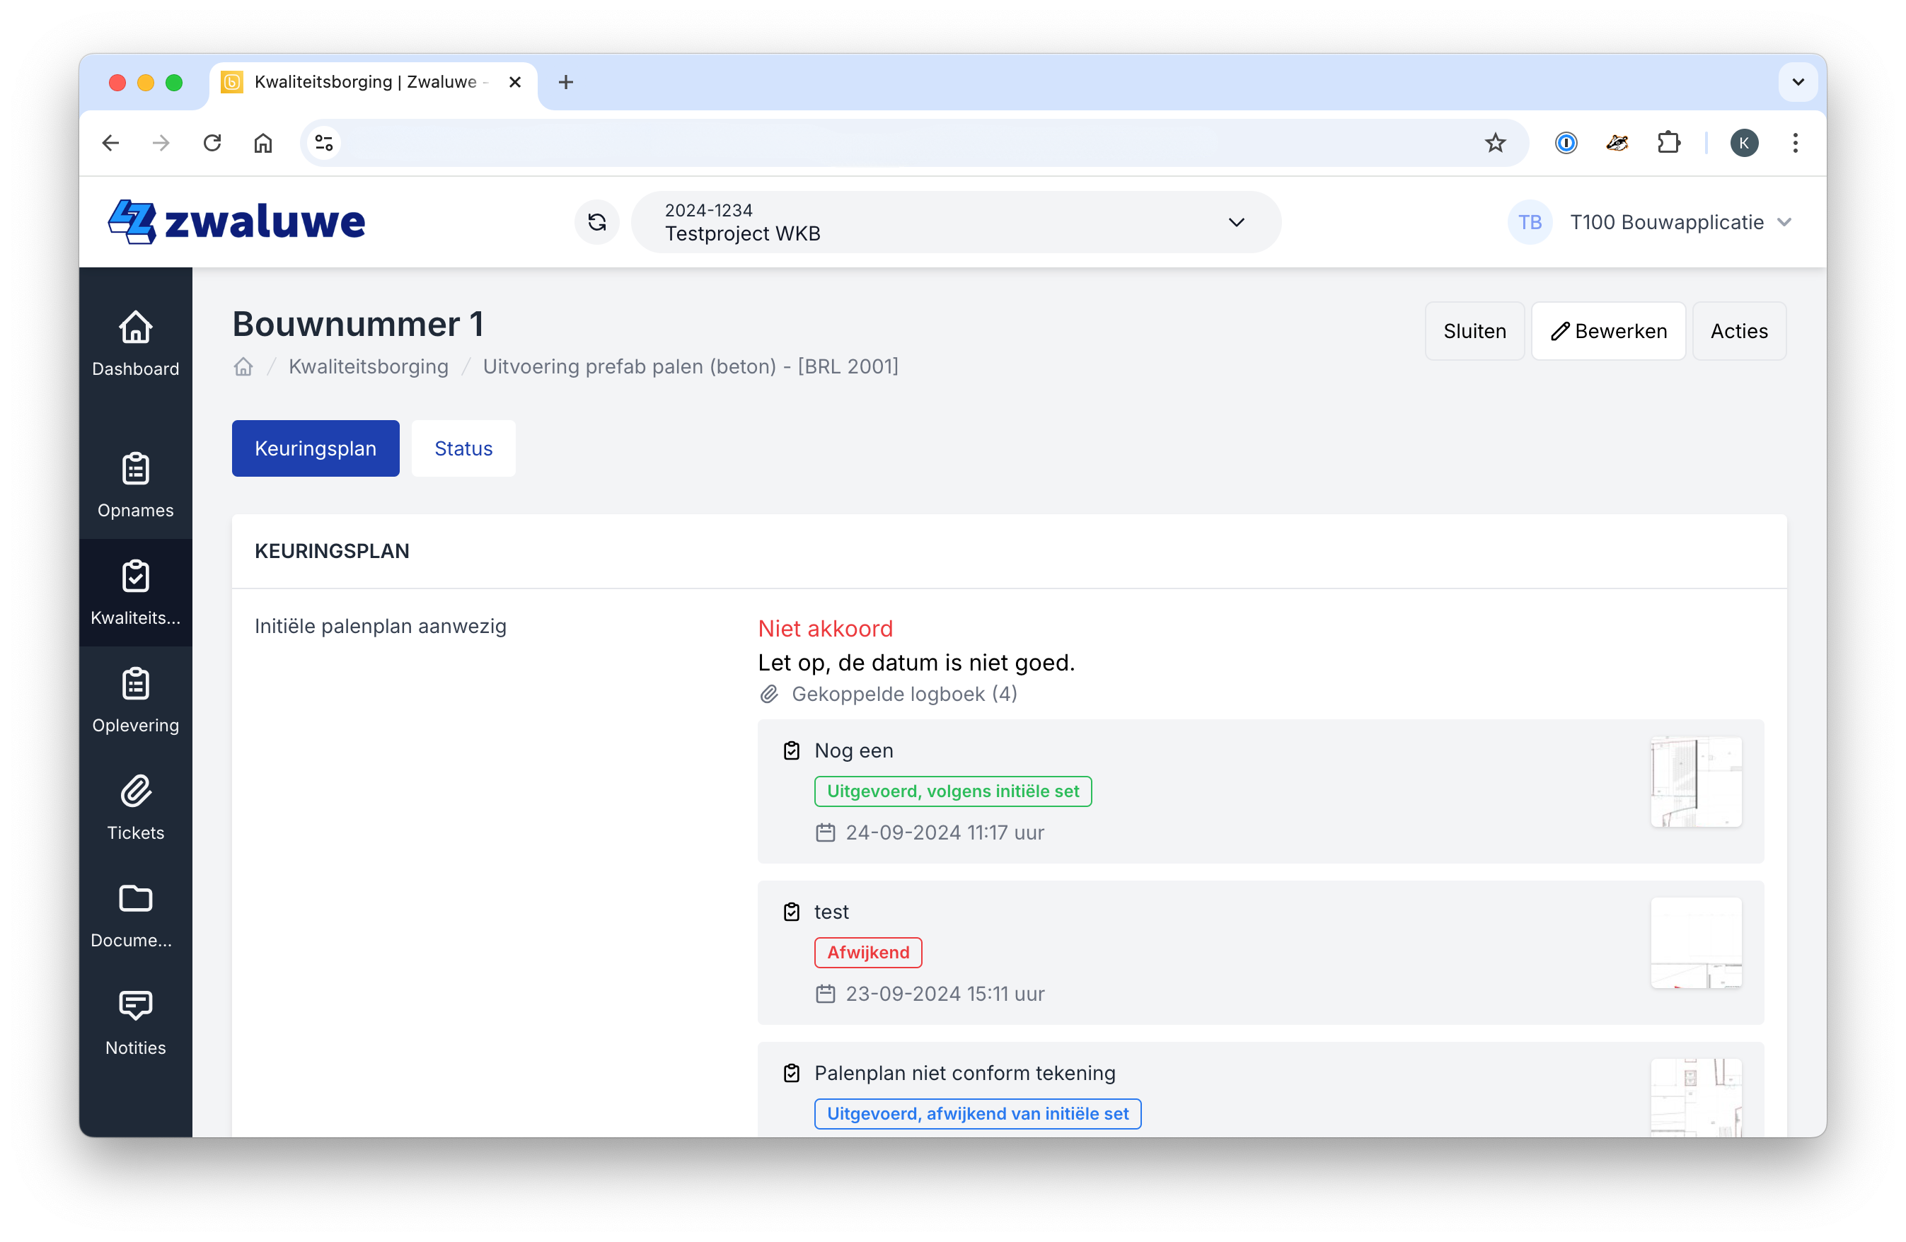Open Opnames in the sidebar

click(x=135, y=485)
